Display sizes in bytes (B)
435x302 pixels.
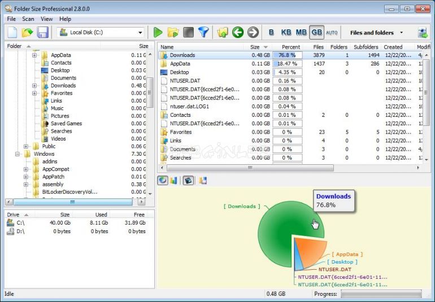271,32
